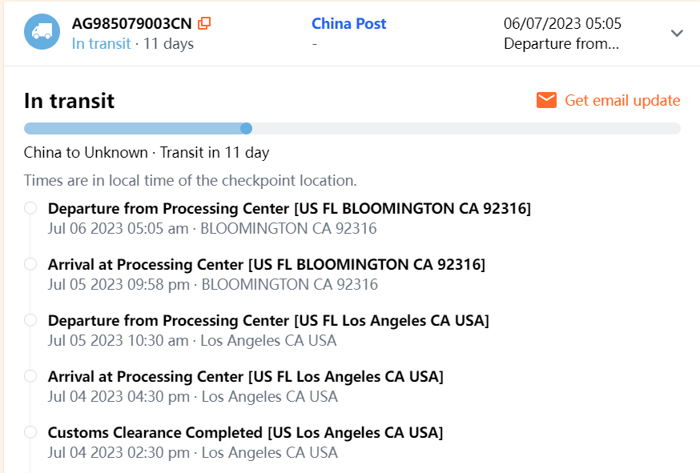This screenshot has width=700, height=473.
Task: Click the 06/07/2023 05:05 latest update text
Action: pos(562,24)
